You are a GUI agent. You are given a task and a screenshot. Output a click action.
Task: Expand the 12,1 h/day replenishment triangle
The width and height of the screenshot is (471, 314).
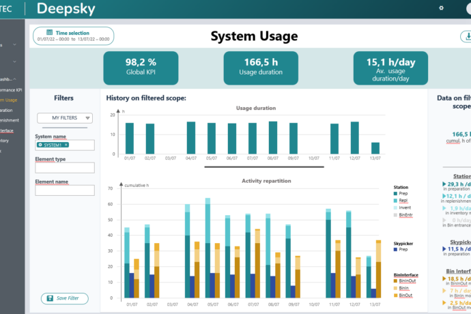[444, 196]
